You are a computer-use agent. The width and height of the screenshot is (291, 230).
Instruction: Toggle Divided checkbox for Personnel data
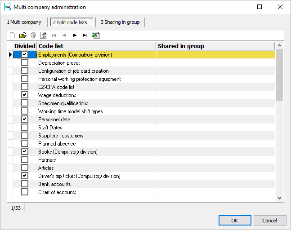pyautogui.click(x=25, y=119)
